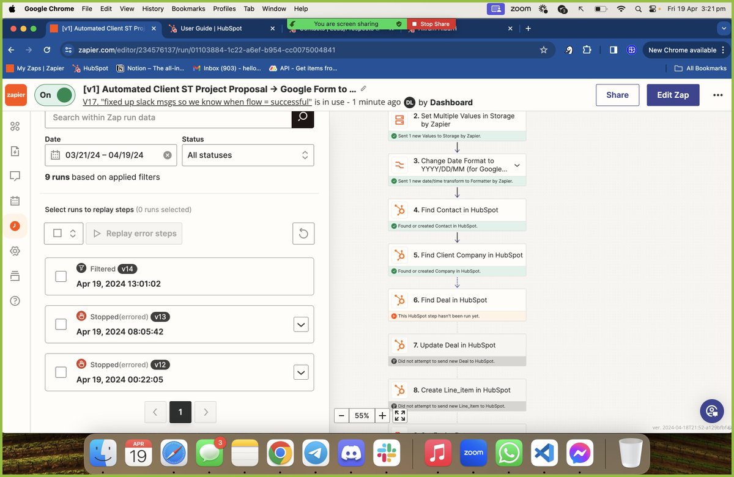The width and height of the screenshot is (734, 477).
Task: Click the 55% zoom level value
Action: tap(362, 416)
